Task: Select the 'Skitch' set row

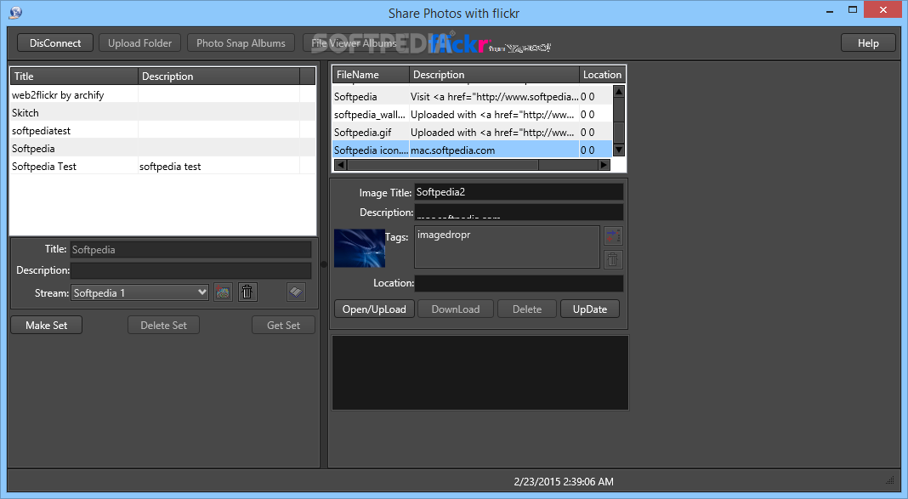Action: click(x=162, y=112)
